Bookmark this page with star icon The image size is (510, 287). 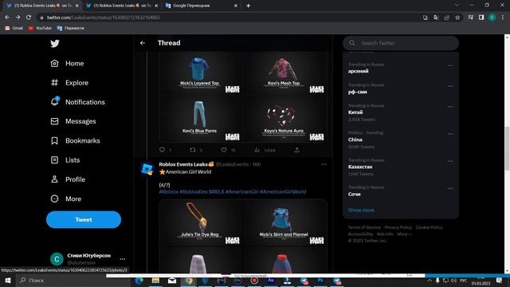tap(457, 18)
